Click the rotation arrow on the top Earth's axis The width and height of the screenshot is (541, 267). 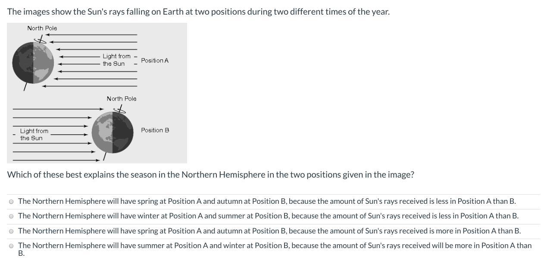coord(40,40)
